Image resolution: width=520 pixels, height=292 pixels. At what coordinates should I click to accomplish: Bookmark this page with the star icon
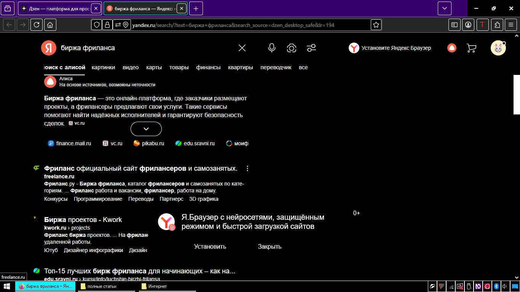[375, 24]
